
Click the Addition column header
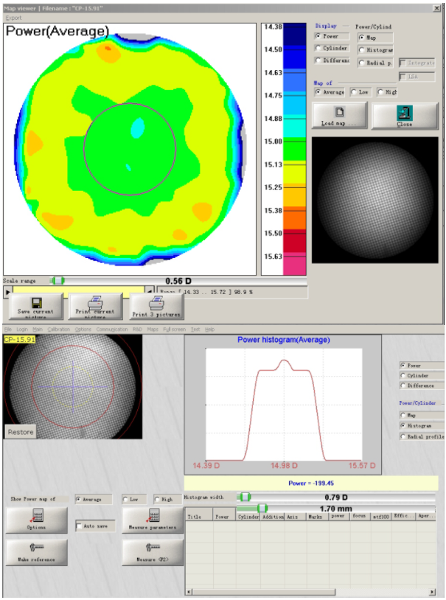(x=273, y=517)
